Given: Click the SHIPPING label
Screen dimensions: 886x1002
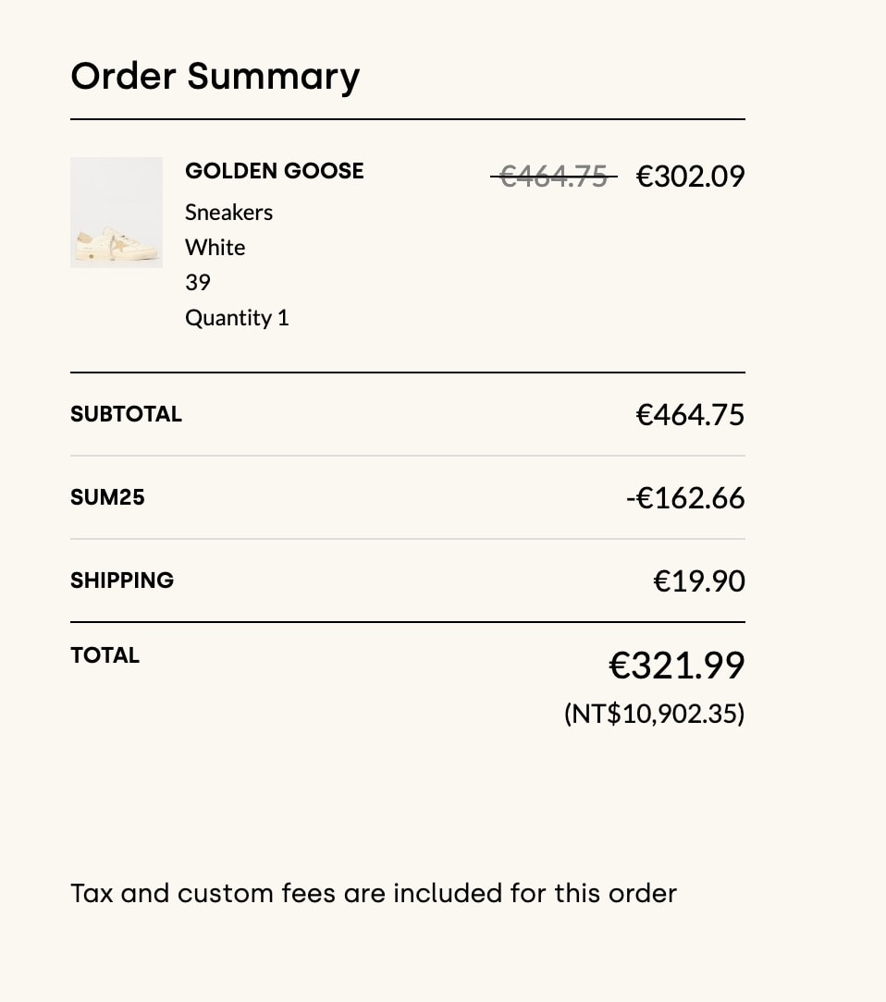Looking at the screenshot, I should pyautogui.click(x=122, y=580).
